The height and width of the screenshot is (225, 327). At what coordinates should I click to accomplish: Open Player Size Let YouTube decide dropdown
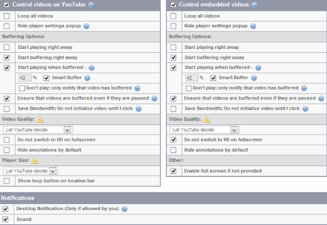coord(30,171)
